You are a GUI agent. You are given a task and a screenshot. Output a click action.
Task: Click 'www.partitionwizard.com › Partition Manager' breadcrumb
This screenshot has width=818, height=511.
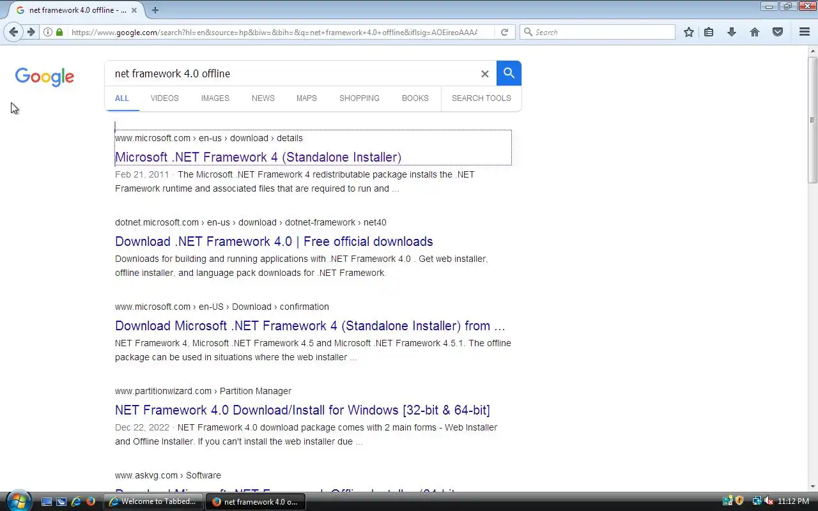tap(203, 391)
